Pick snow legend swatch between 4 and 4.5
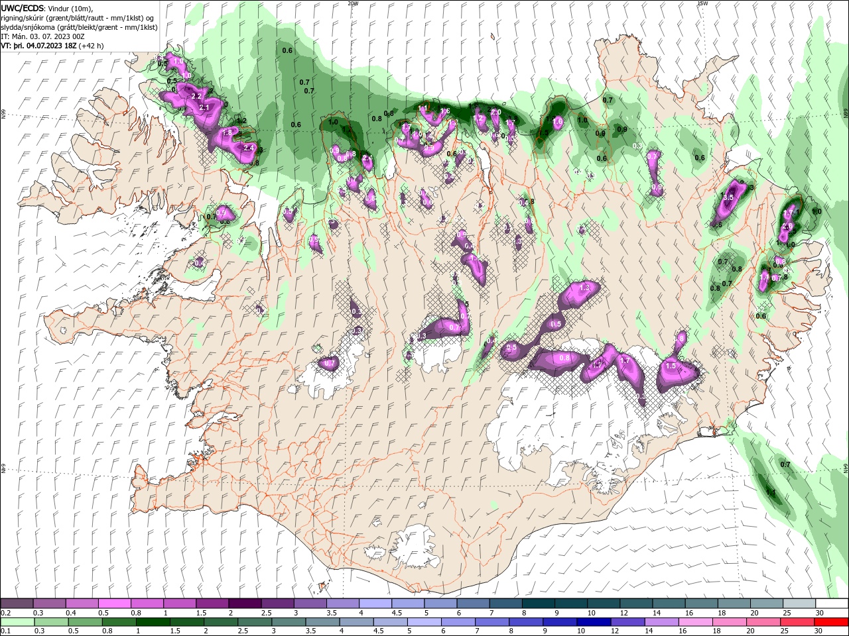 [374, 604]
